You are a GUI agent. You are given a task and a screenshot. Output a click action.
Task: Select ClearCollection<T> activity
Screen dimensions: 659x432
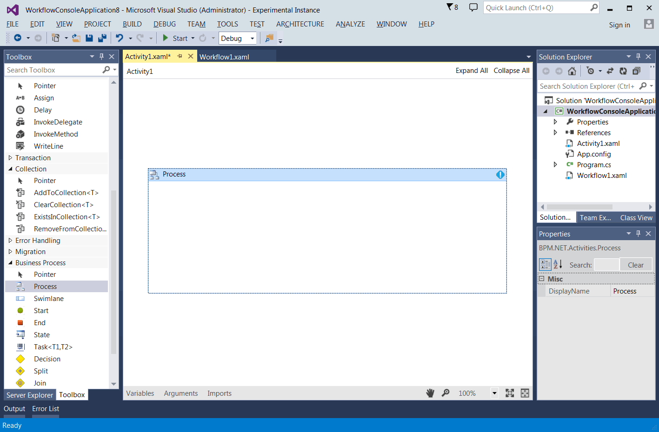click(x=63, y=205)
